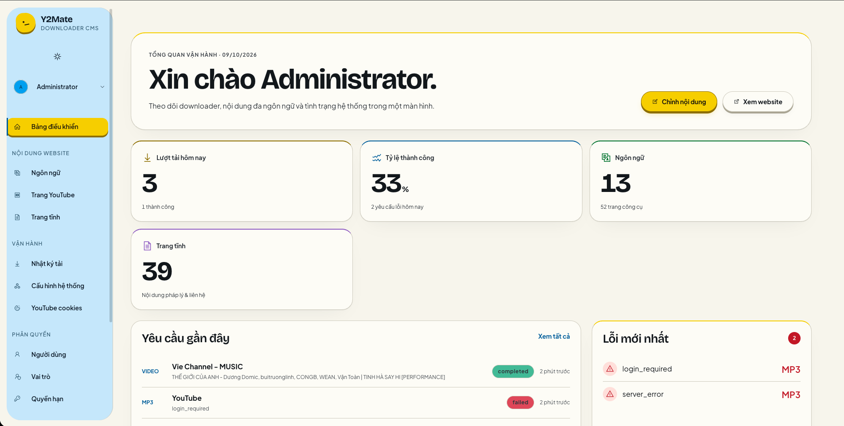Open Cấu hình hệ thống settings
The height and width of the screenshot is (426, 844).
[58, 286]
